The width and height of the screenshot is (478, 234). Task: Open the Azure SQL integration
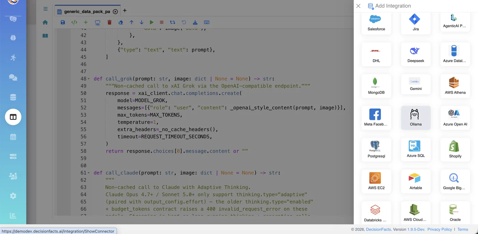click(x=416, y=150)
